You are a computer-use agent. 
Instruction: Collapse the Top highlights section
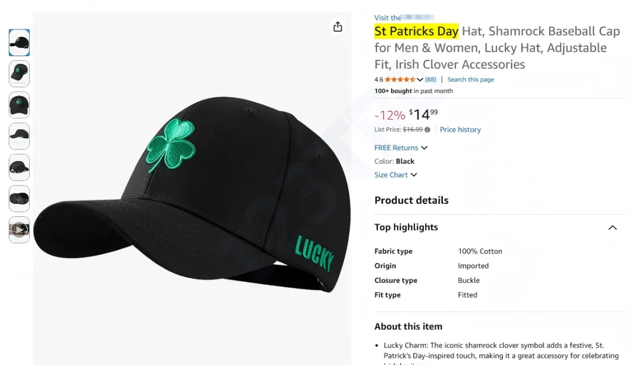tap(612, 227)
